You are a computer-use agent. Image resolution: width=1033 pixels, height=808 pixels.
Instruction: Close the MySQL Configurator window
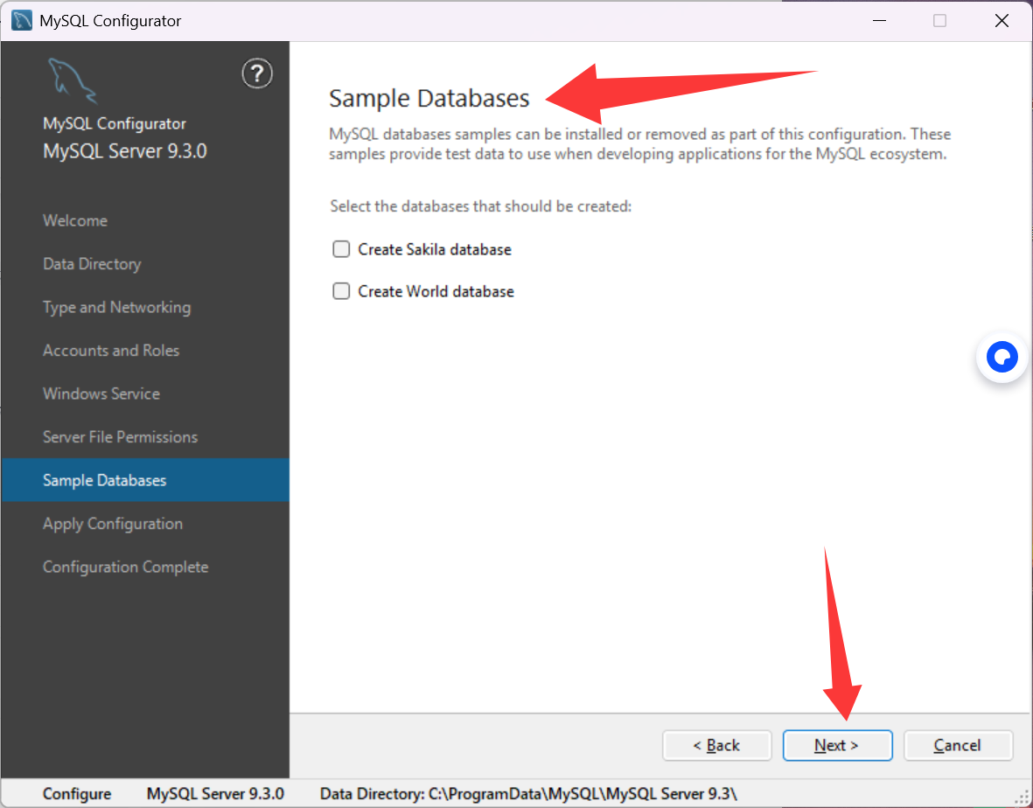click(x=1002, y=20)
